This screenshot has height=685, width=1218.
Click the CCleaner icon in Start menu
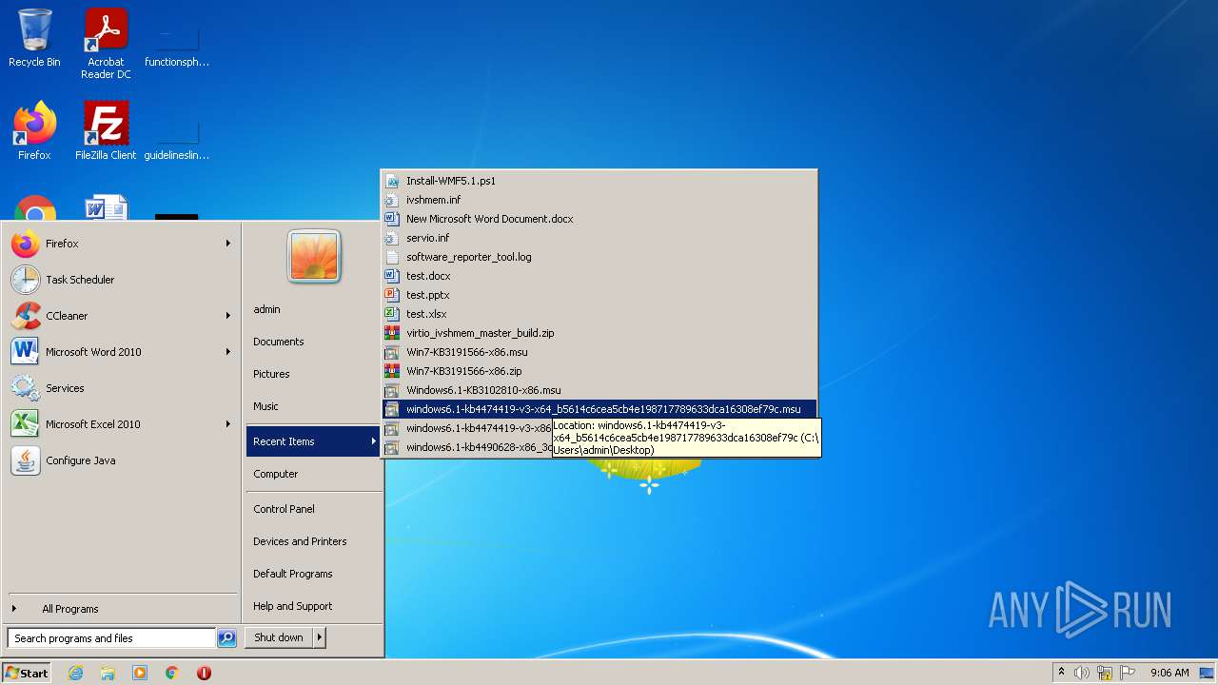pos(26,316)
